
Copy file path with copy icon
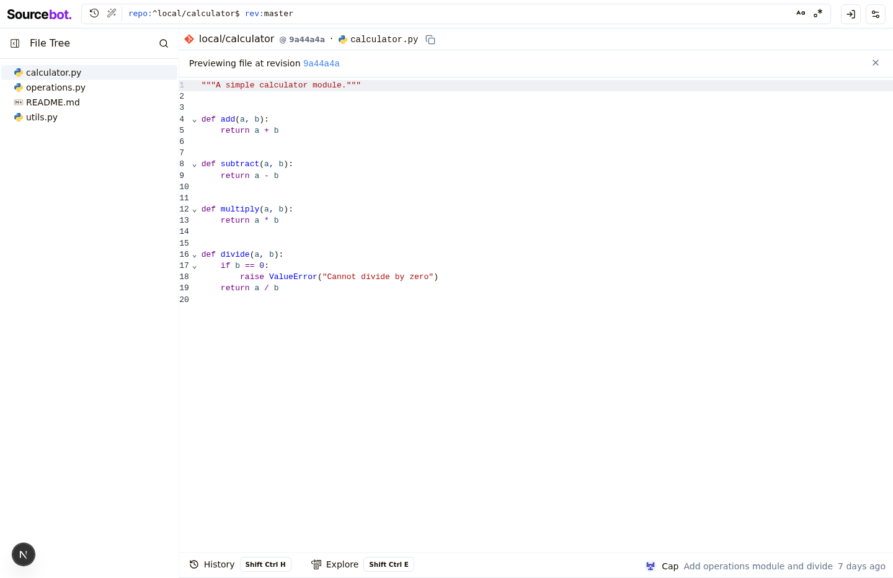tap(430, 40)
